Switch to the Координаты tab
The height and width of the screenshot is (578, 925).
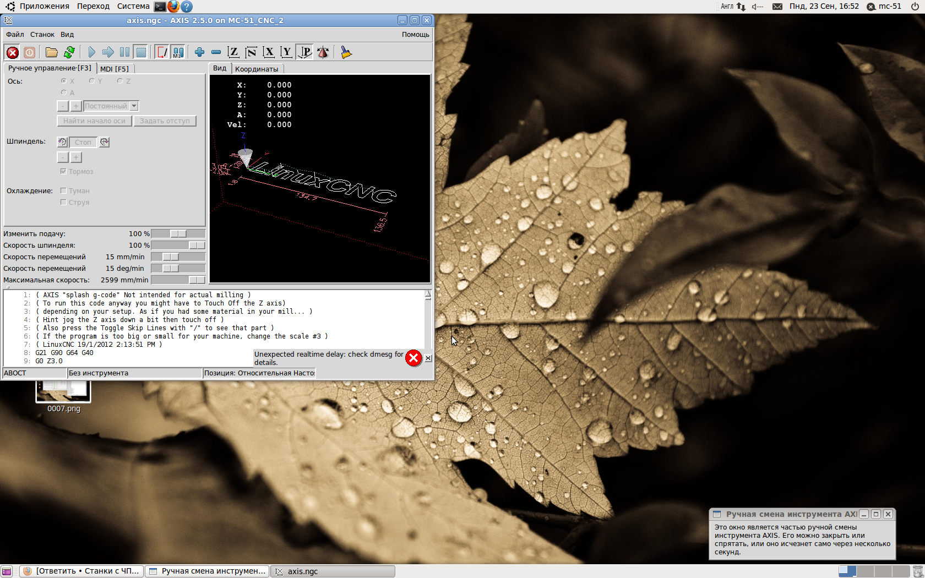pyautogui.click(x=256, y=69)
